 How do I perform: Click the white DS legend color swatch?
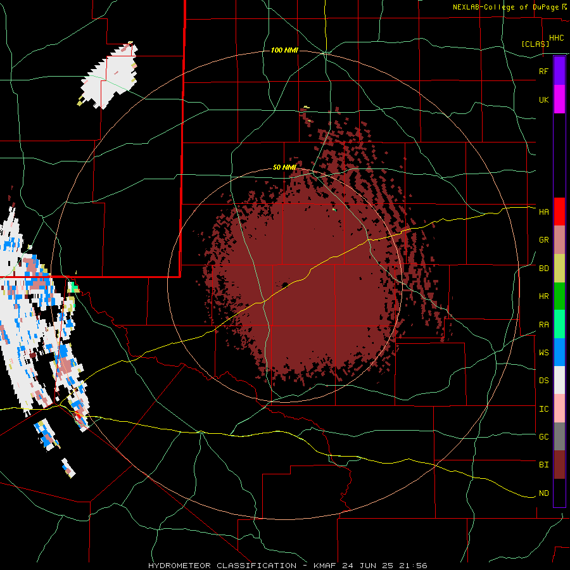click(559, 380)
